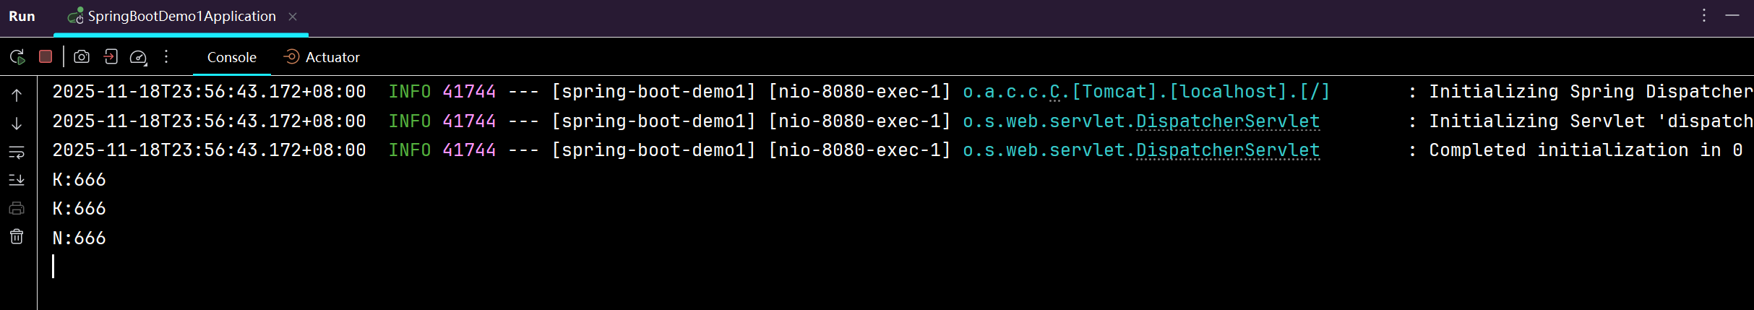Image resolution: width=1754 pixels, height=310 pixels.
Task: Open the first DispatcherServlet class link
Action: pos(1228,121)
